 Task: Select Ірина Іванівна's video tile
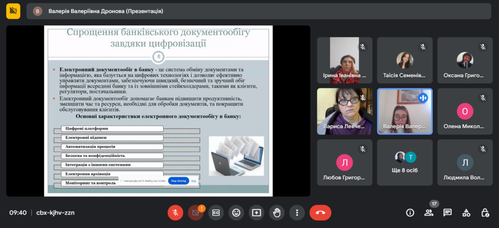click(x=345, y=60)
